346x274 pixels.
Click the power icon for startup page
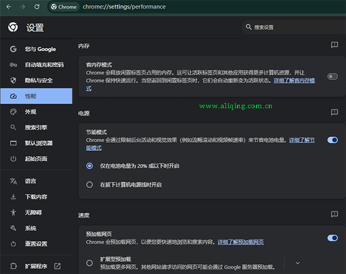pyautogui.click(x=13, y=159)
